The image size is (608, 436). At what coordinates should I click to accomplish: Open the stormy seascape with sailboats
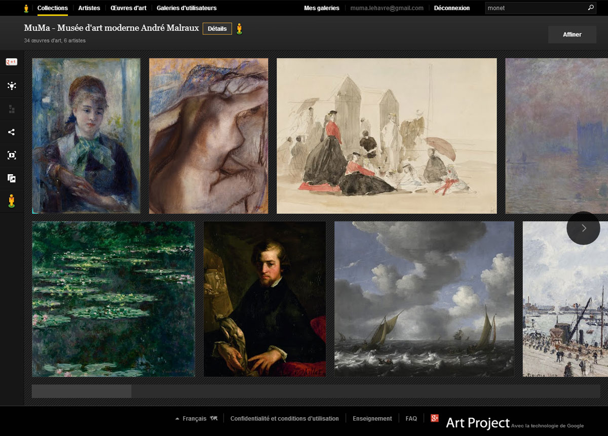(x=424, y=299)
